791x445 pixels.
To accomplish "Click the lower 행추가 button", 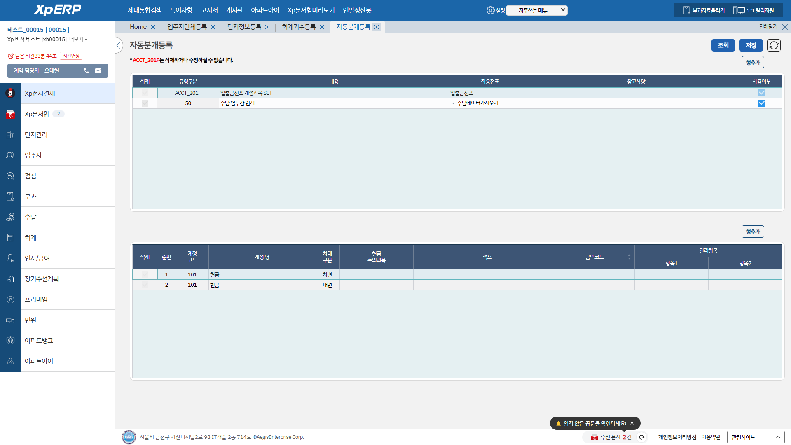I will [752, 232].
